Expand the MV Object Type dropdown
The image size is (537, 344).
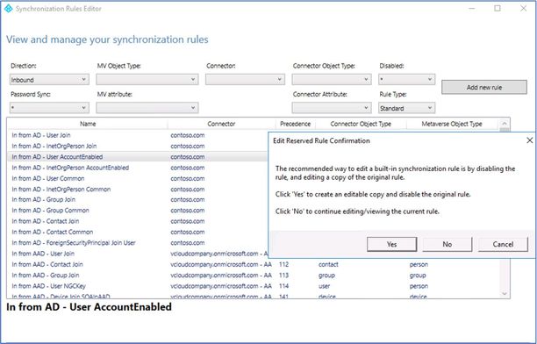147,80
